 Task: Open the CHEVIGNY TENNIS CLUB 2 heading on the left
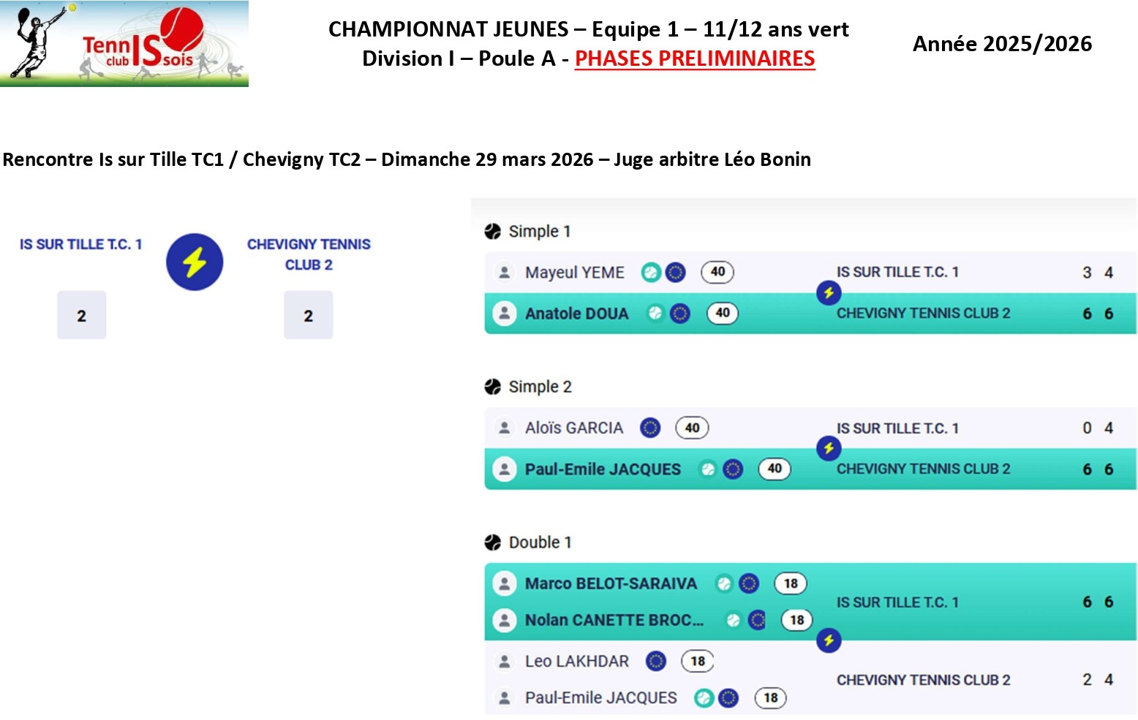(309, 254)
